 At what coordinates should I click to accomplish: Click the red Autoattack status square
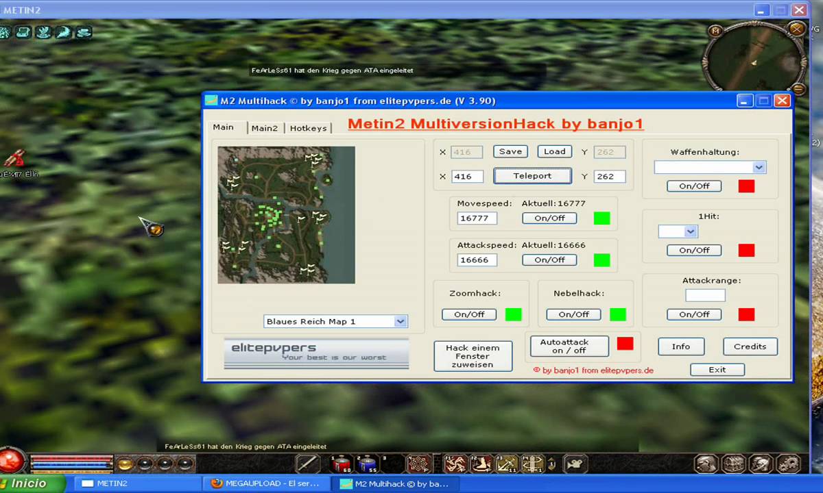(x=625, y=343)
